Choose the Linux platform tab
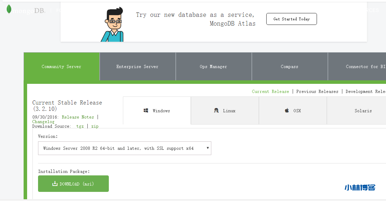This screenshot has width=386, height=201. tap(225, 110)
